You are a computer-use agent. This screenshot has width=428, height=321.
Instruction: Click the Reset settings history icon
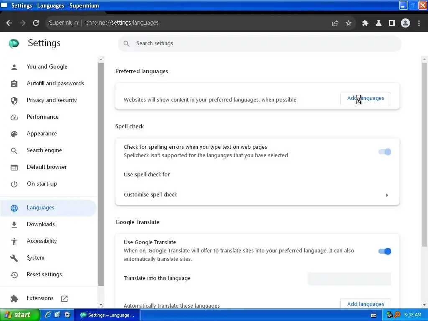14,275
